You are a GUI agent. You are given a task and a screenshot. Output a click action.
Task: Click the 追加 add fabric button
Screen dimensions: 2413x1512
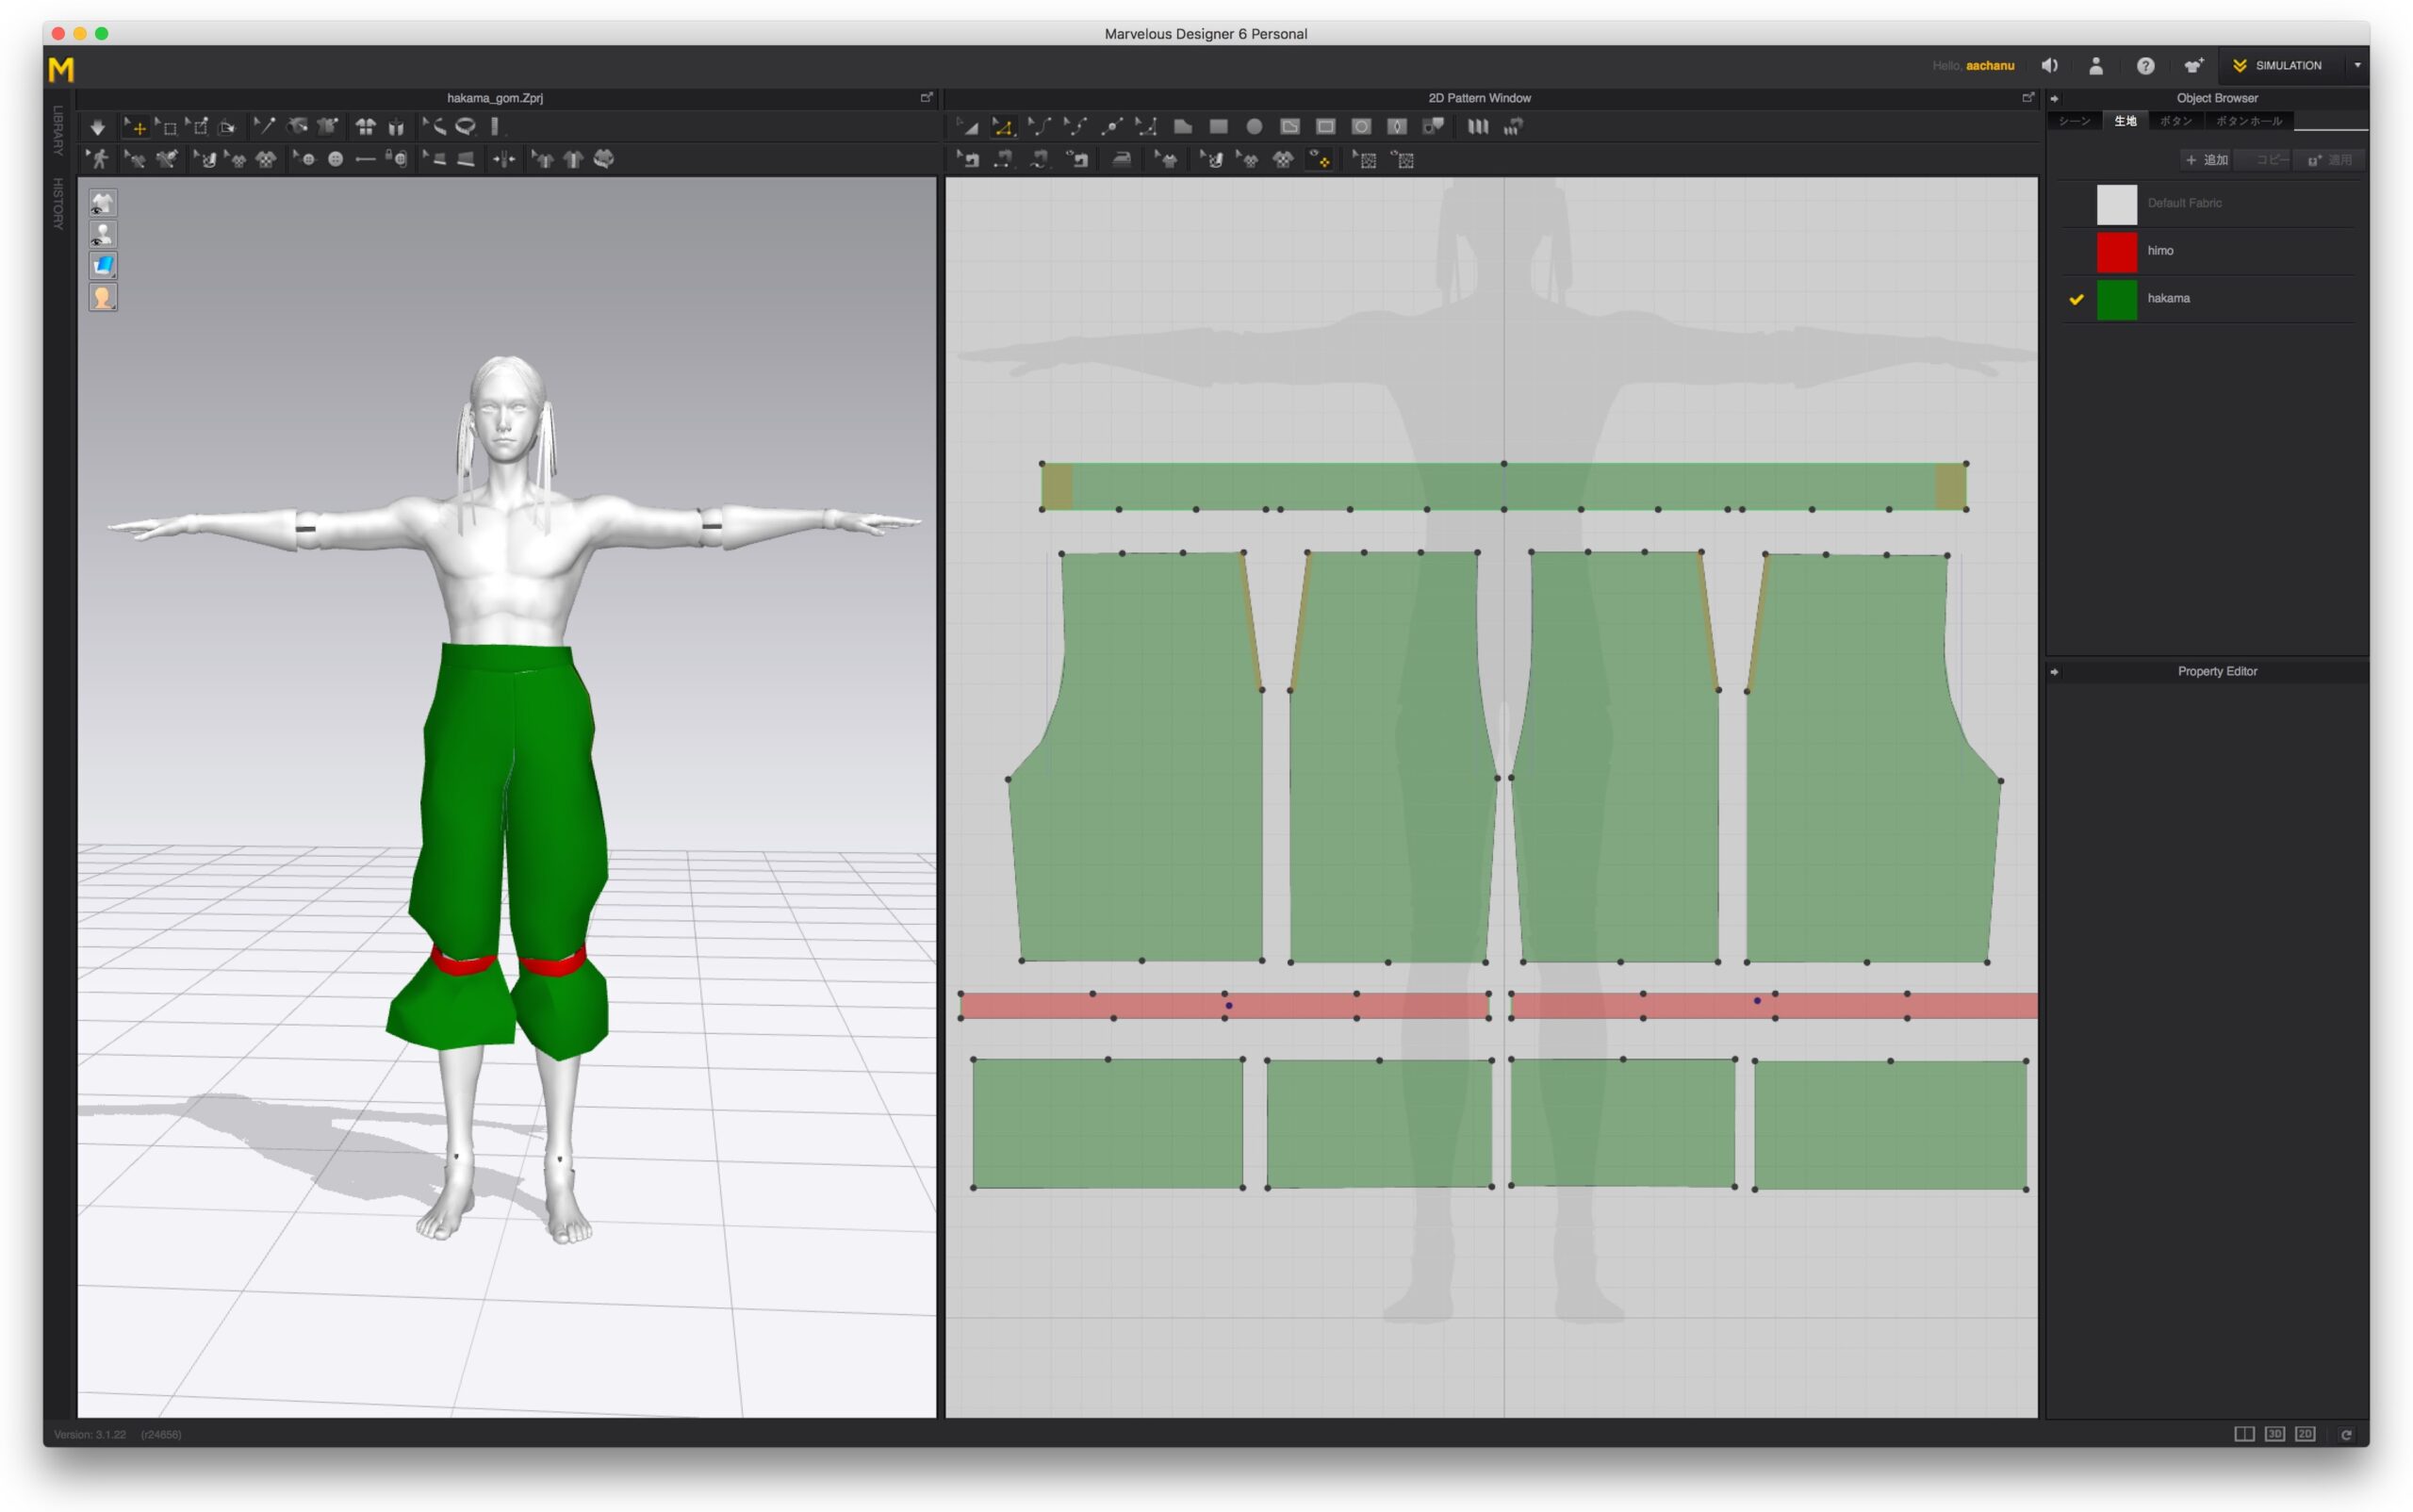pyautogui.click(x=2207, y=160)
